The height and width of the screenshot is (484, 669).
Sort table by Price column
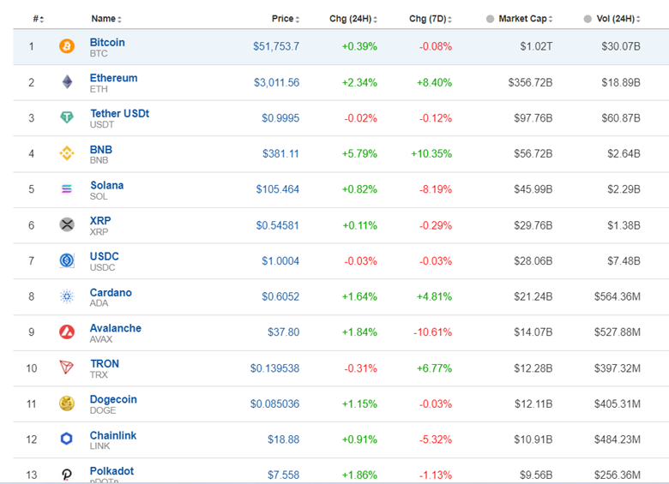(x=286, y=19)
